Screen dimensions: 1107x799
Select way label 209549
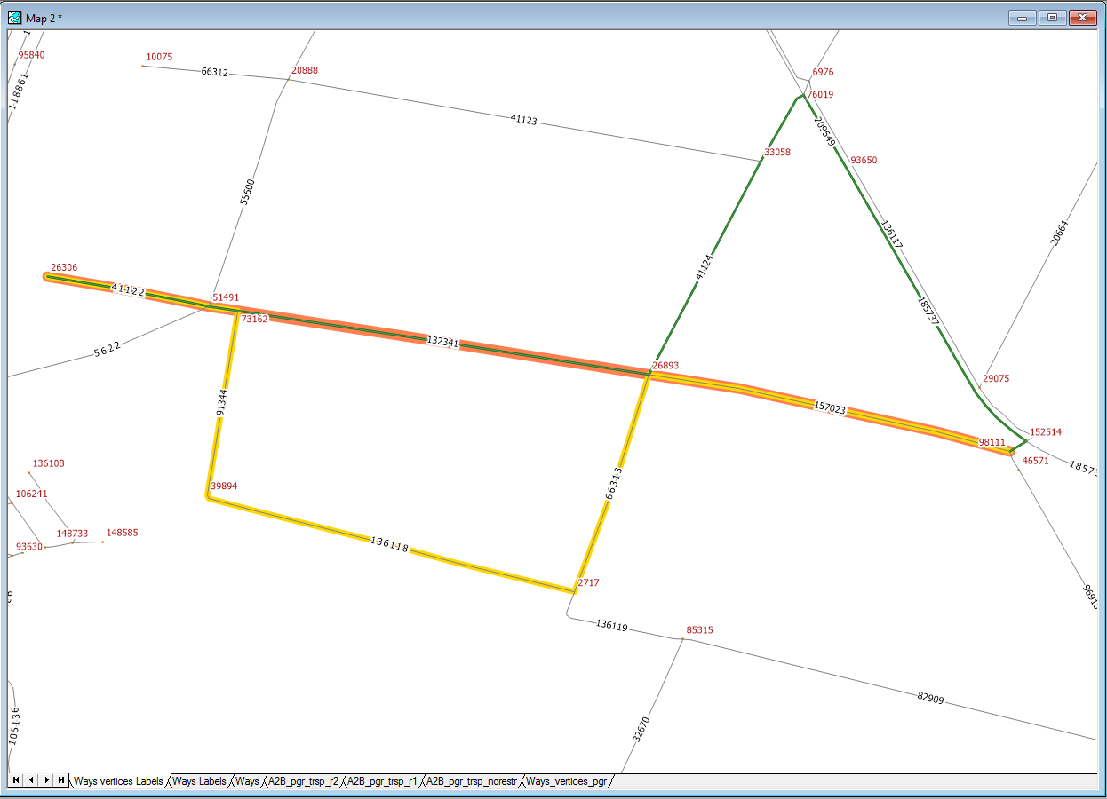click(x=825, y=130)
